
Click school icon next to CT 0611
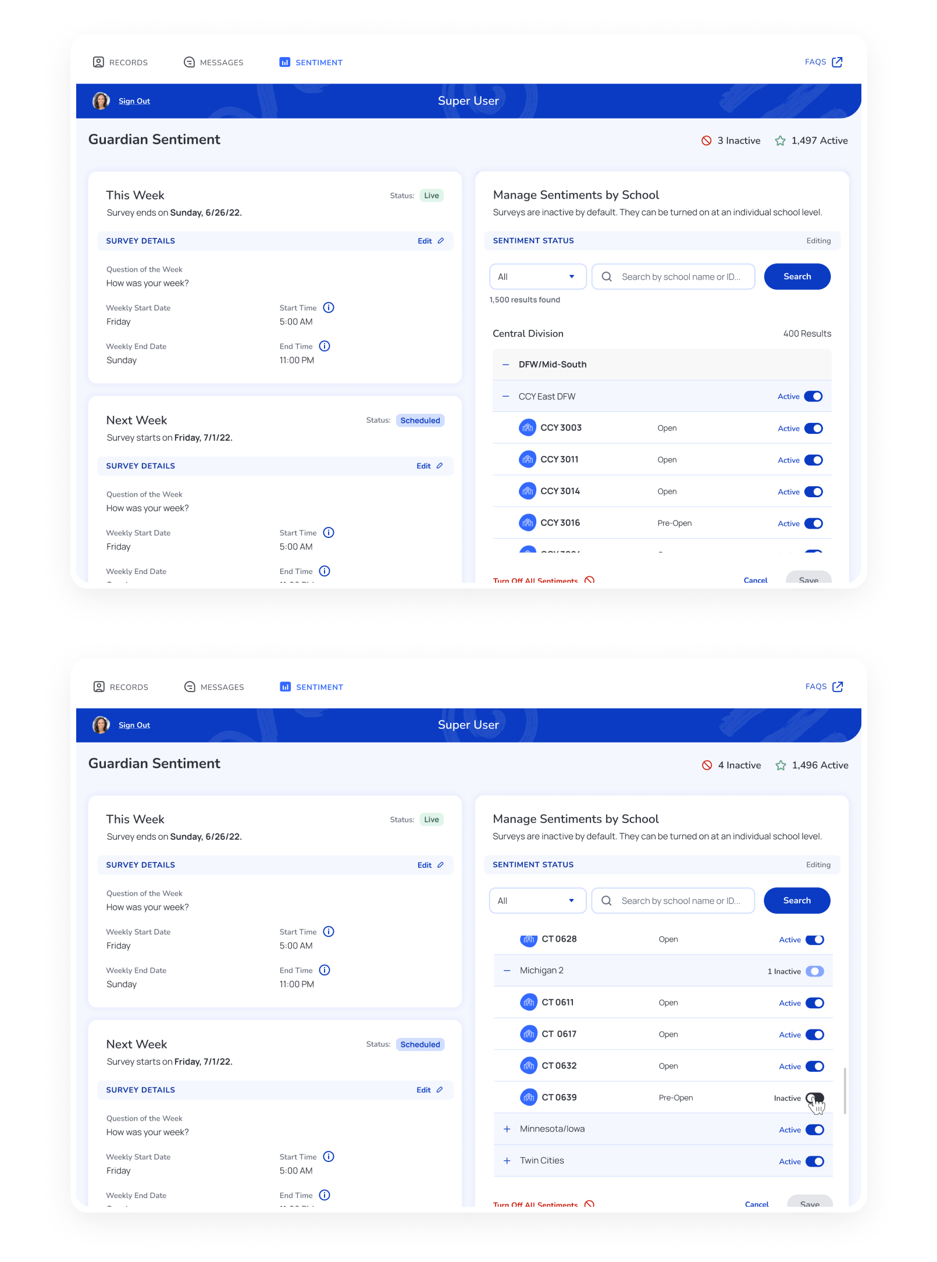pyautogui.click(x=529, y=1003)
